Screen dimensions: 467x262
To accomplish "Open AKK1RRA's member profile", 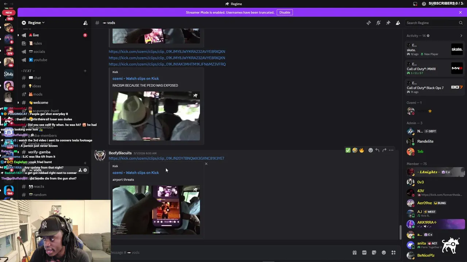I will coord(435,224).
